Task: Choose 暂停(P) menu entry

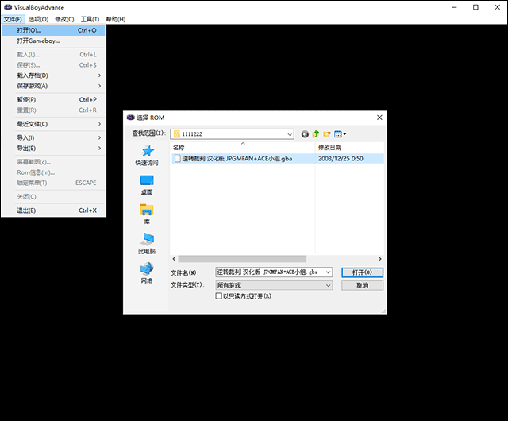Action: click(53, 99)
